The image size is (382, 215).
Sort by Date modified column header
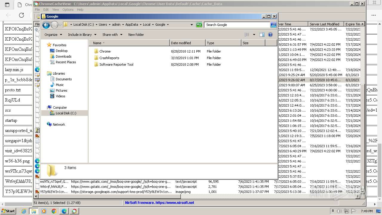[187, 43]
